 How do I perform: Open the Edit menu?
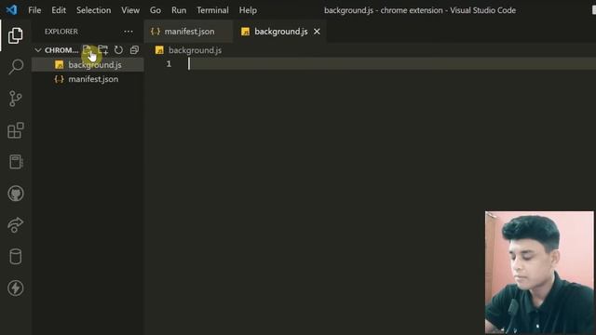pos(59,10)
